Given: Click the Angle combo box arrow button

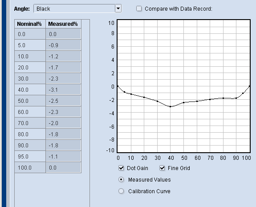Looking at the screenshot, I should (118, 8).
